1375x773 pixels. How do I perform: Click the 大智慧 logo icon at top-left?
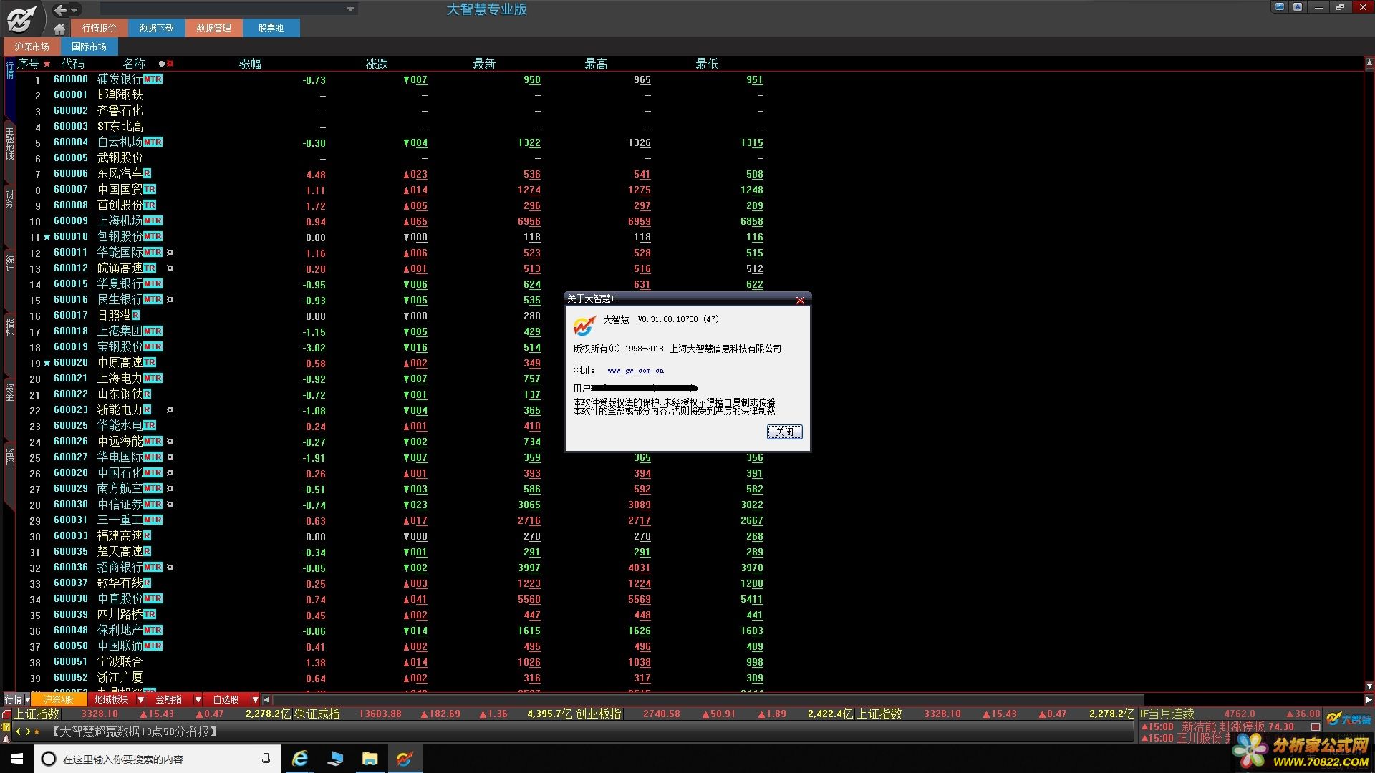[21, 19]
